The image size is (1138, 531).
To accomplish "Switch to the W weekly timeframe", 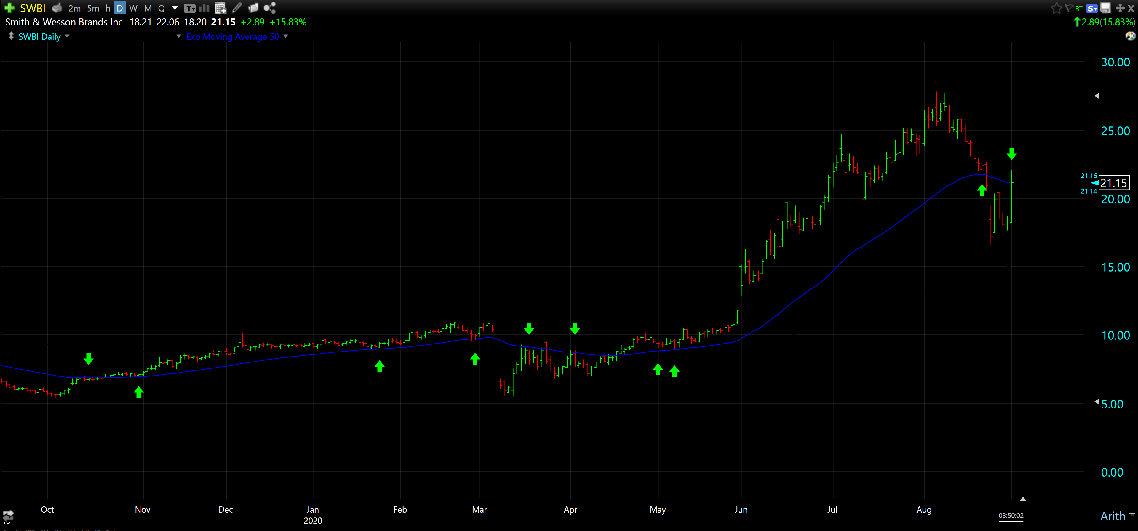I will [133, 8].
